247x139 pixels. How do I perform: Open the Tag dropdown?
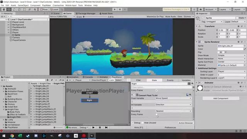coord(214,22)
